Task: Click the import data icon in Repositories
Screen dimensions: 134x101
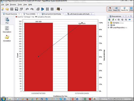Action: click(113, 20)
